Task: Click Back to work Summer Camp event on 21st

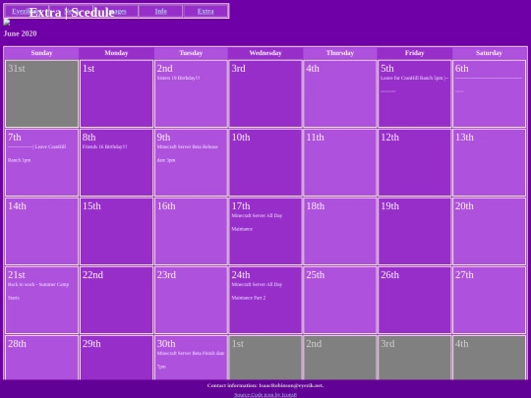Action: coord(38,291)
